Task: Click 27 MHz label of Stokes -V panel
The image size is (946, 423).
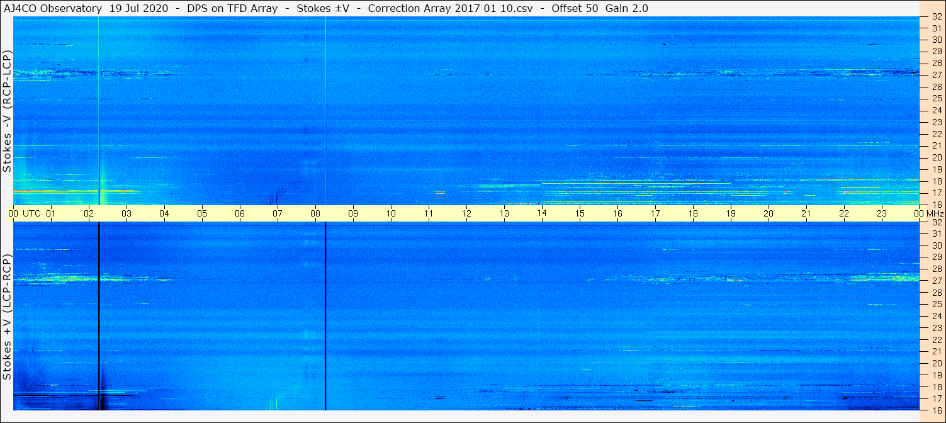Action: tap(936, 75)
